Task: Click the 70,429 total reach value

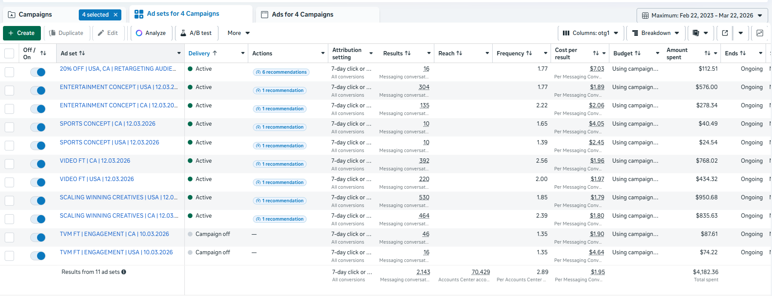Action: click(x=481, y=272)
